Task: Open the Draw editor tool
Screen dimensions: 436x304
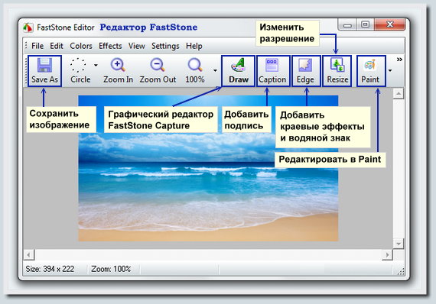Action: (x=239, y=71)
